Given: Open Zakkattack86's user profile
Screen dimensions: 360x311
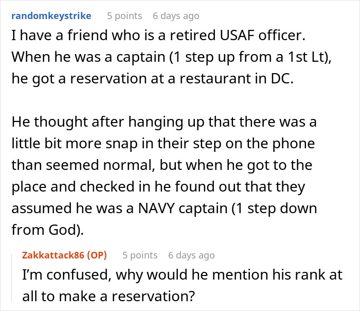Looking at the screenshot, I should tap(55, 255).
